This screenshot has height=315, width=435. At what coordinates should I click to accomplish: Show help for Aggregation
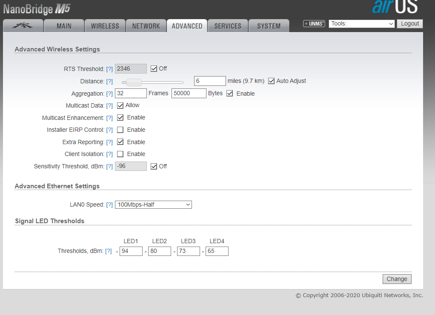click(x=109, y=94)
